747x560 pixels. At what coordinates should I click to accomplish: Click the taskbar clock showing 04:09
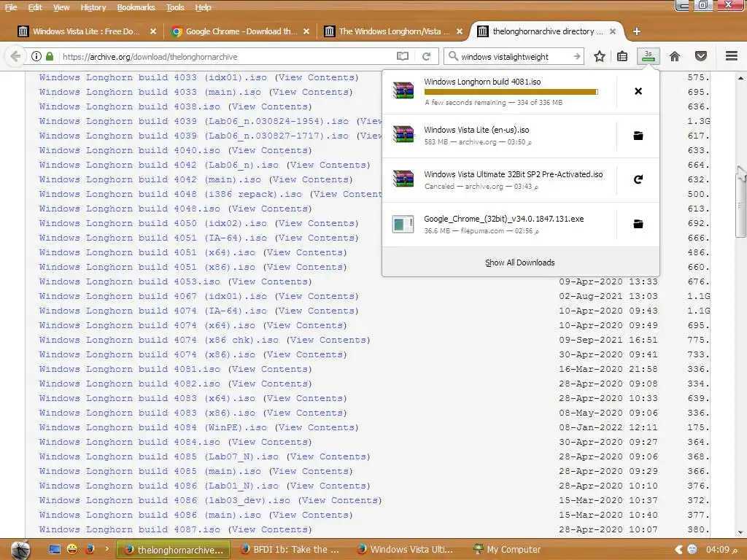(x=721, y=550)
